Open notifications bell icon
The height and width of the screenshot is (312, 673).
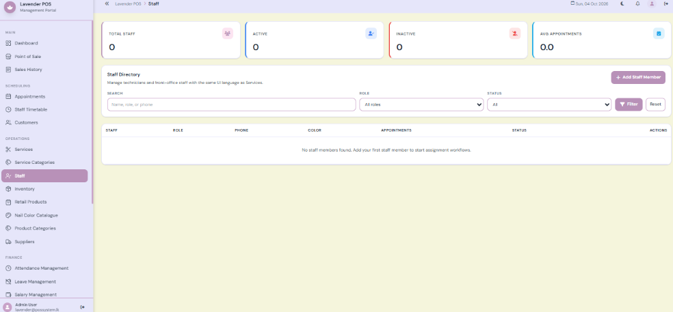coord(637,3)
